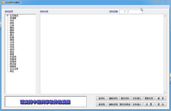Viewport: 171px width, 111px height.
Task: Click the 更改资料 button
Action: (x=125, y=98)
